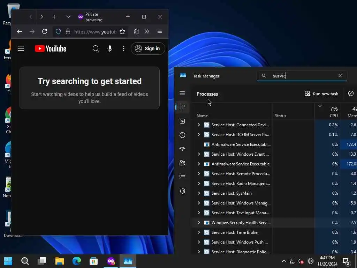Sort processes by Status column

point(281,116)
